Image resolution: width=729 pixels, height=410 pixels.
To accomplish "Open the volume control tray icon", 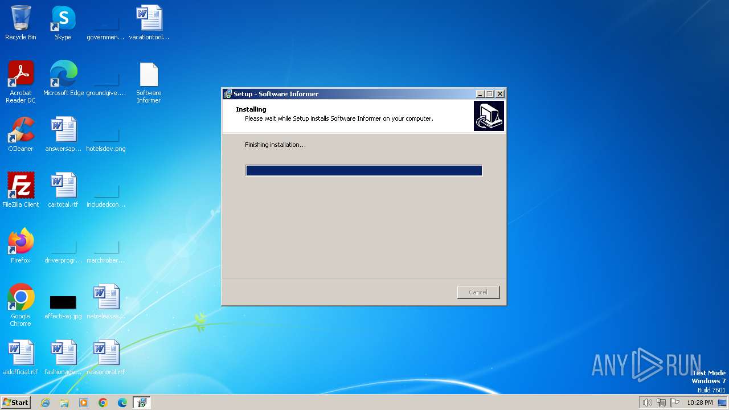I will [648, 403].
